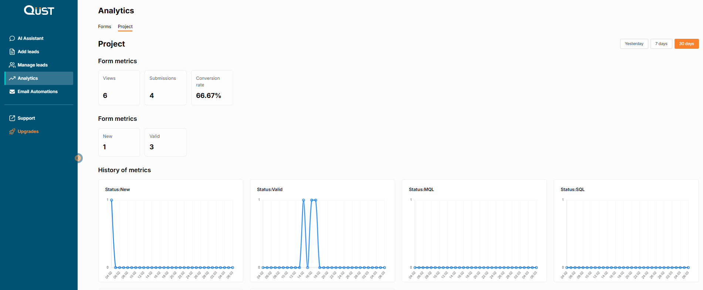
Task: Click the Qust logo in sidebar
Action: tap(39, 10)
